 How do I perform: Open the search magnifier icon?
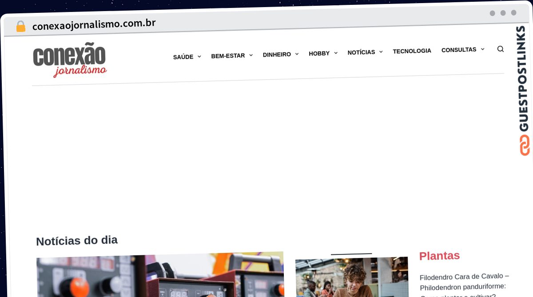pos(501,49)
